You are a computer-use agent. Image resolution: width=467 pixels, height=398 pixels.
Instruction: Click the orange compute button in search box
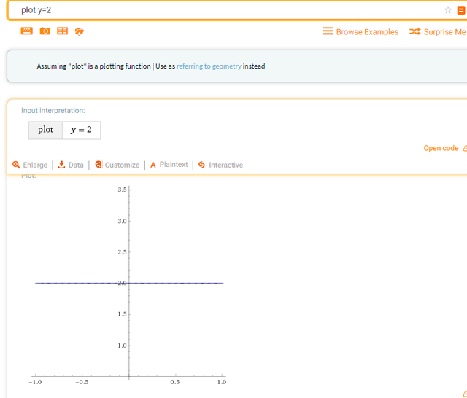[461, 10]
